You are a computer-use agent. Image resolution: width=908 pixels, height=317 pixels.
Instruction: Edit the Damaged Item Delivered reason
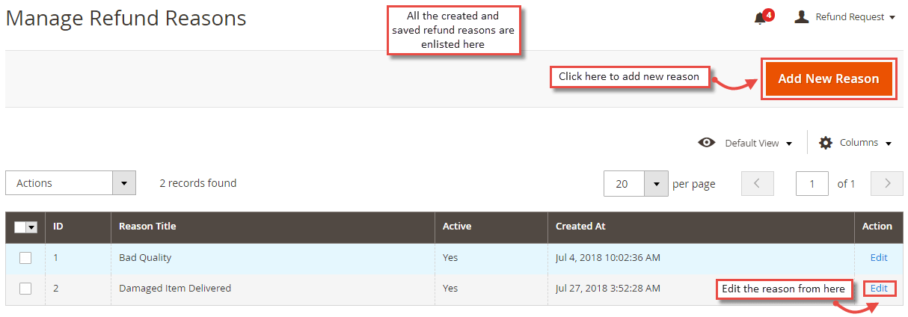(879, 289)
